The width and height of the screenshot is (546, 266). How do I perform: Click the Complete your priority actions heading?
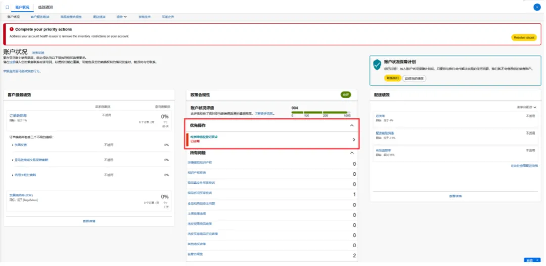point(43,30)
